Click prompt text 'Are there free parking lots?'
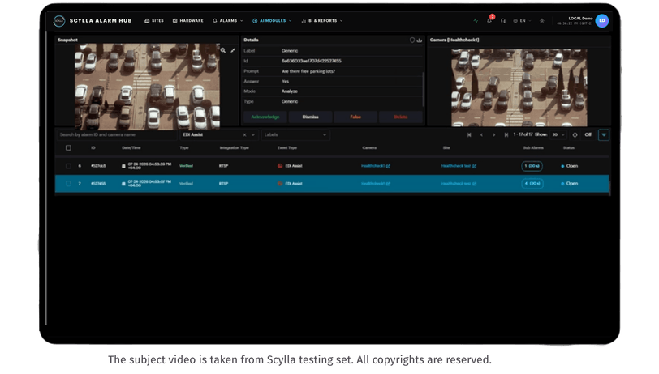This screenshot has width=659, height=374. [308, 71]
